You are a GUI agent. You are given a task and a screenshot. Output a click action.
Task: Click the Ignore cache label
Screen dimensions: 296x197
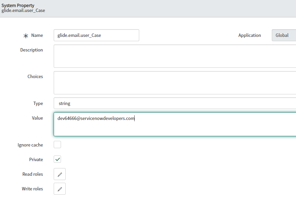[30, 145]
